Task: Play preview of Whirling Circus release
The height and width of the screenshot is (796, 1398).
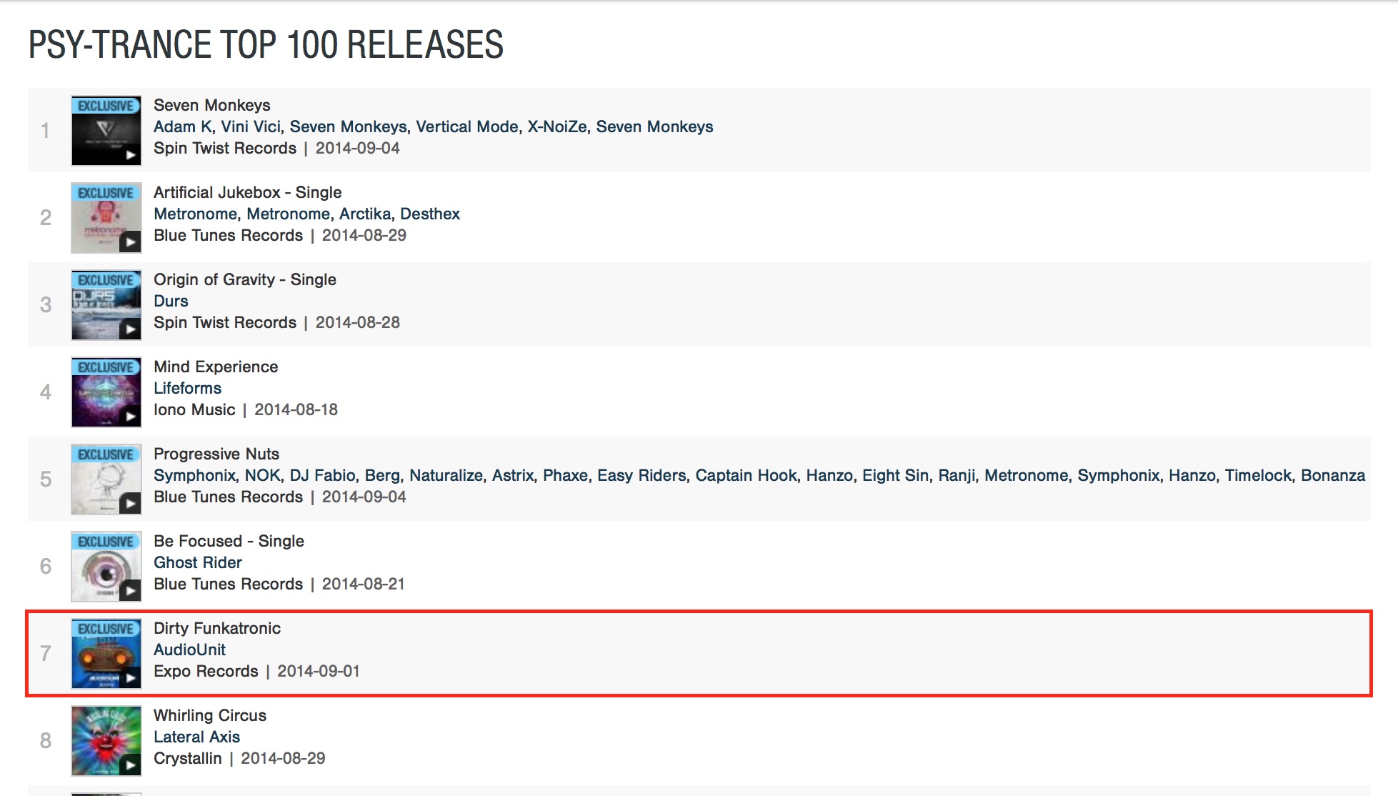Action: (x=130, y=765)
